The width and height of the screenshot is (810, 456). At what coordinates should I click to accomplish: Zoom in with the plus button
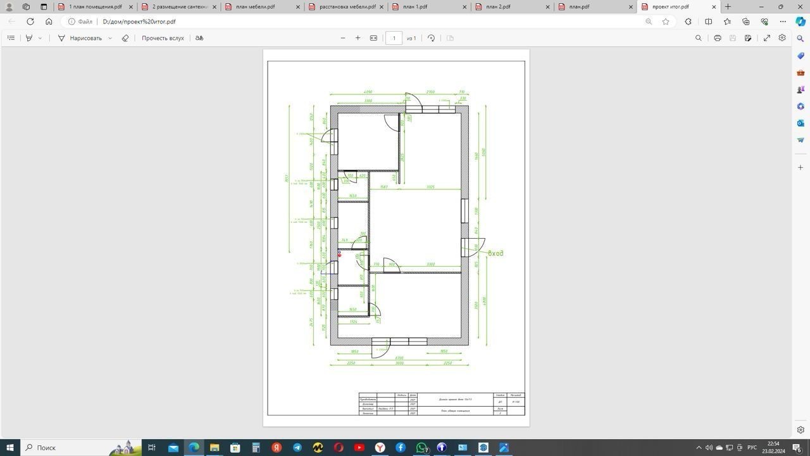(x=358, y=38)
